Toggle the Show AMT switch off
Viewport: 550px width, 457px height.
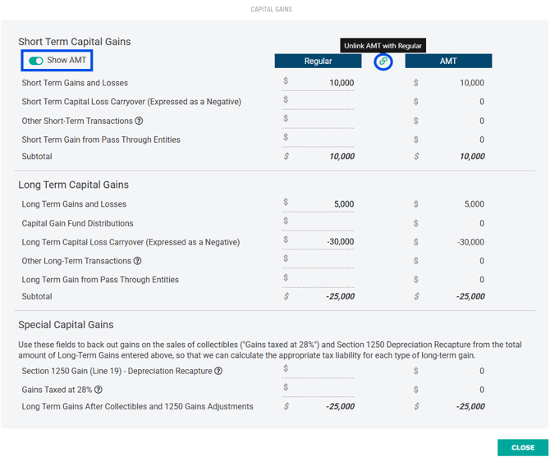tap(36, 61)
